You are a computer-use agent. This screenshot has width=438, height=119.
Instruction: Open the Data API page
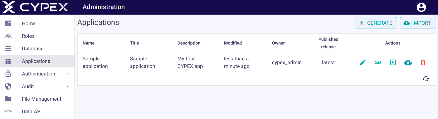(x=32, y=111)
